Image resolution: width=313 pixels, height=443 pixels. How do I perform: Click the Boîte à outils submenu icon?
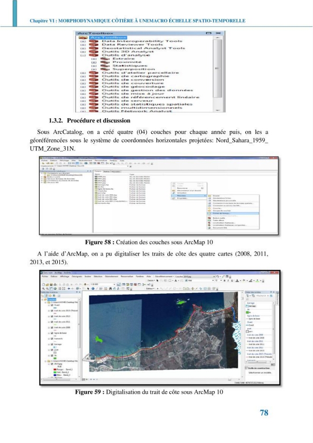209,218
